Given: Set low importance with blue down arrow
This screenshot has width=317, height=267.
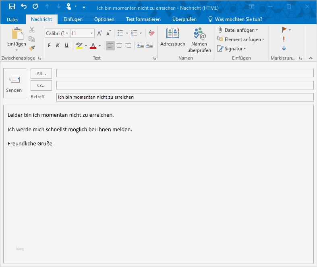Looking at the screenshot, I should (x=284, y=48).
